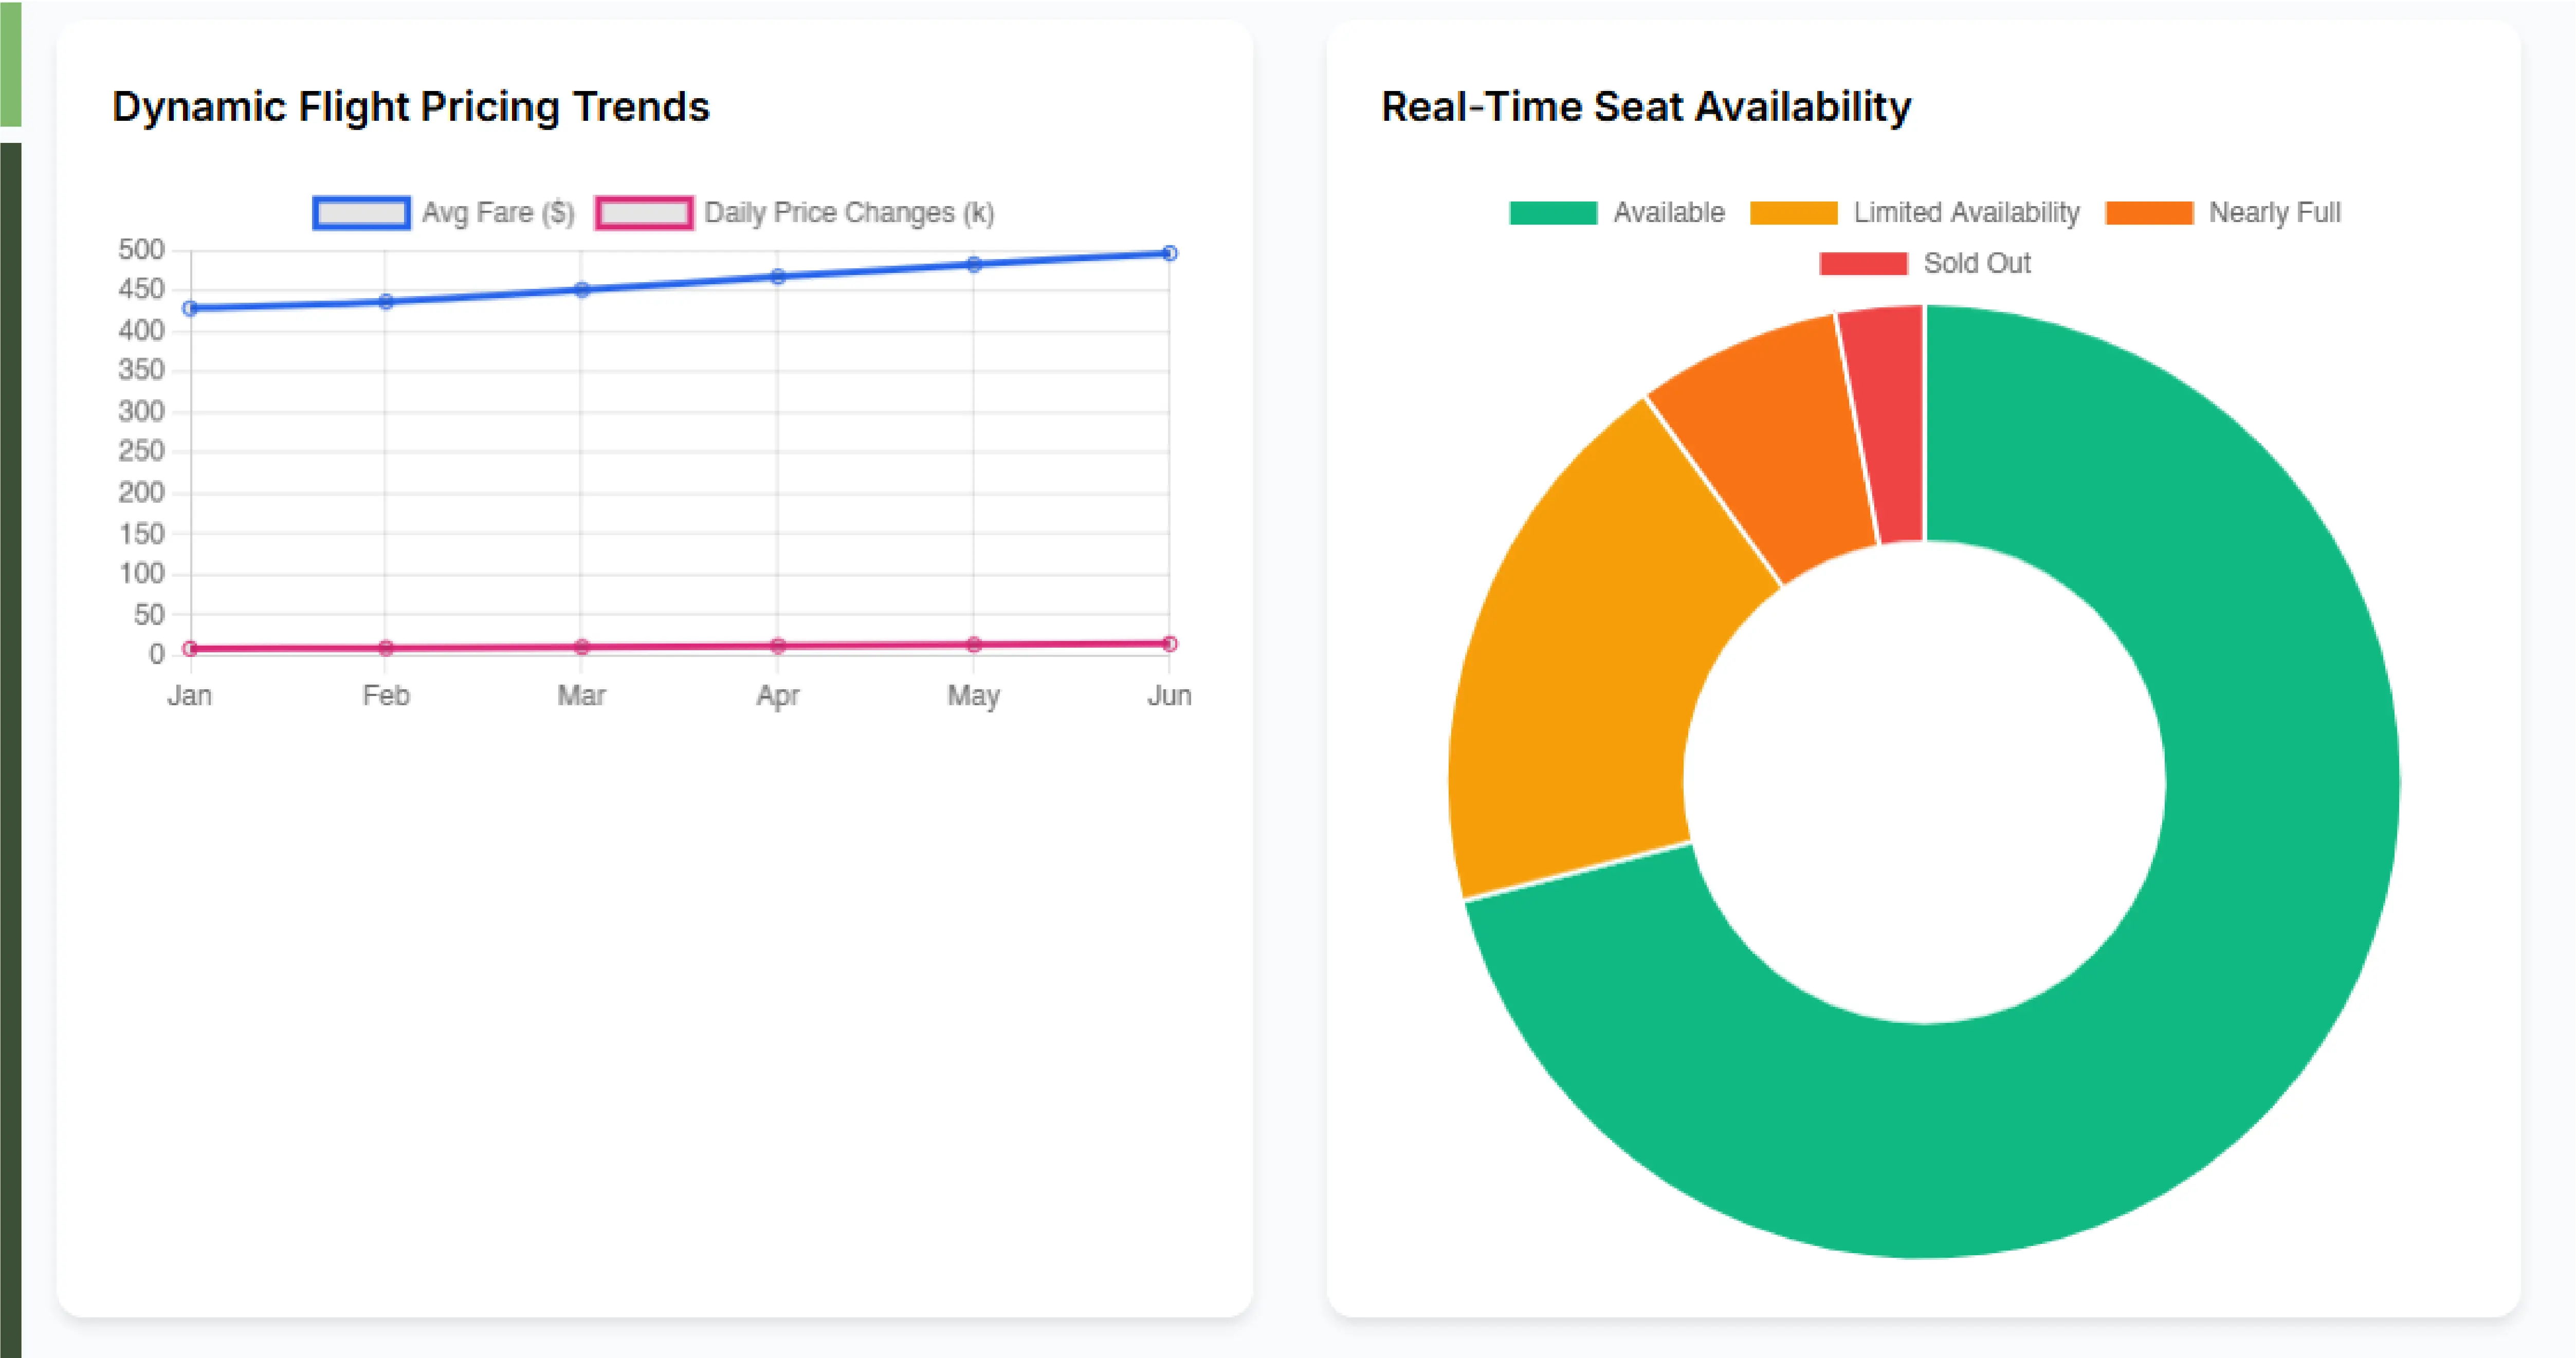2576x1358 pixels.
Task: Click the Mar Avg Fare data point
Action: (x=582, y=290)
